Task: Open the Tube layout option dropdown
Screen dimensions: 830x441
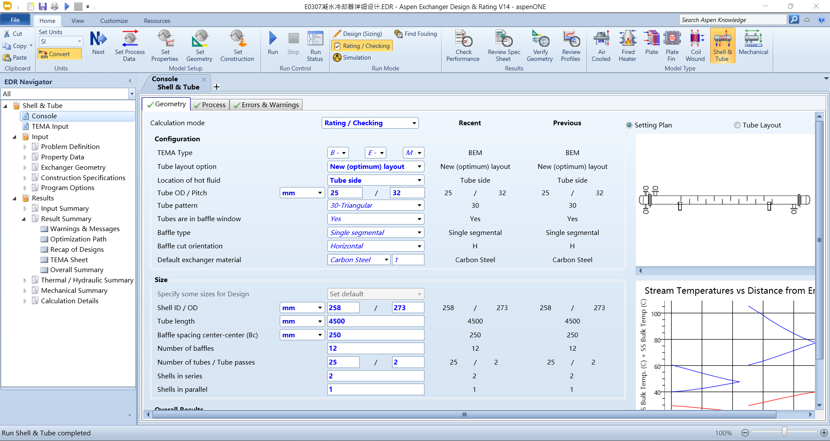Action: click(x=419, y=167)
